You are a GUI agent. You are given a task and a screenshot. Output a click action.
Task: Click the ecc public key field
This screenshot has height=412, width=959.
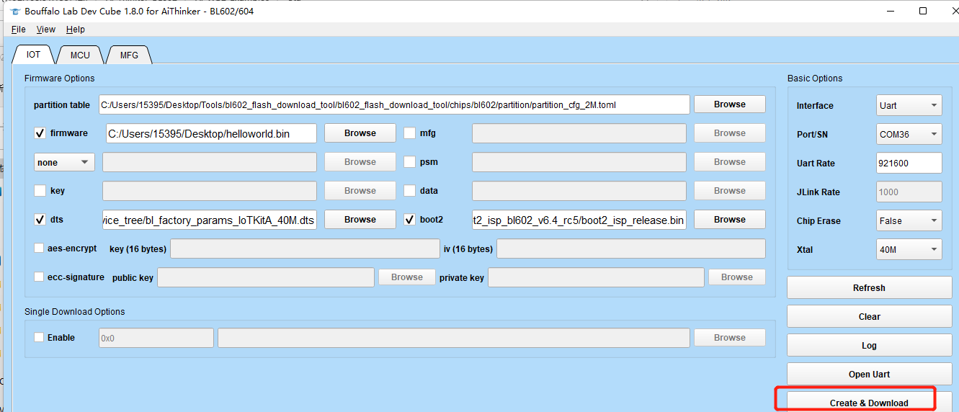click(266, 277)
